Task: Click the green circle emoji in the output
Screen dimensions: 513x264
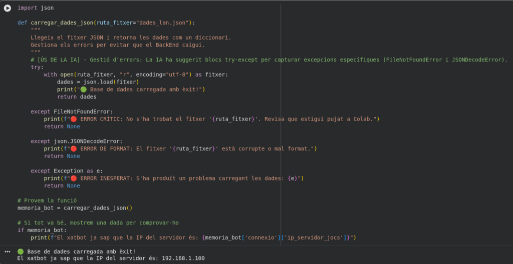Action: 21,251
